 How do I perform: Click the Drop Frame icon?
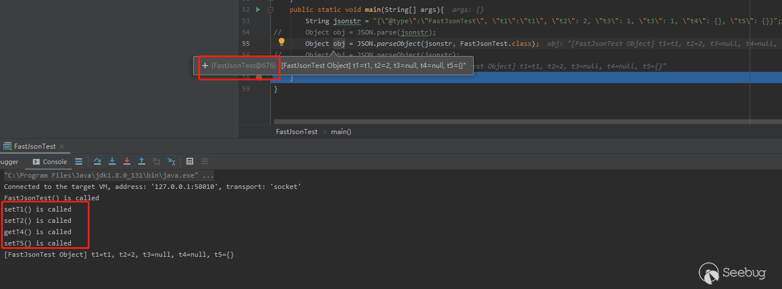(x=156, y=162)
